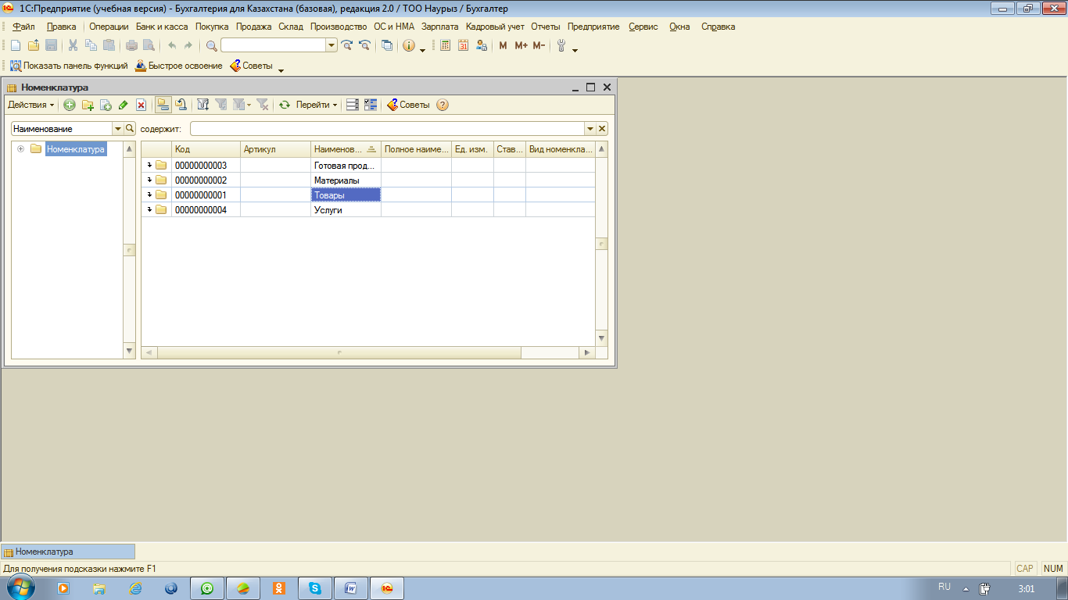This screenshot has width=1068, height=600.
Task: Open the Действия dropdown menu
Action: tap(31, 105)
